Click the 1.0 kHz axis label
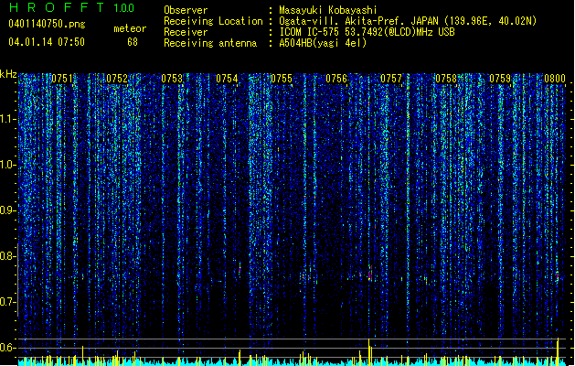Viewport: 575px width, 366px height. pos(8,165)
